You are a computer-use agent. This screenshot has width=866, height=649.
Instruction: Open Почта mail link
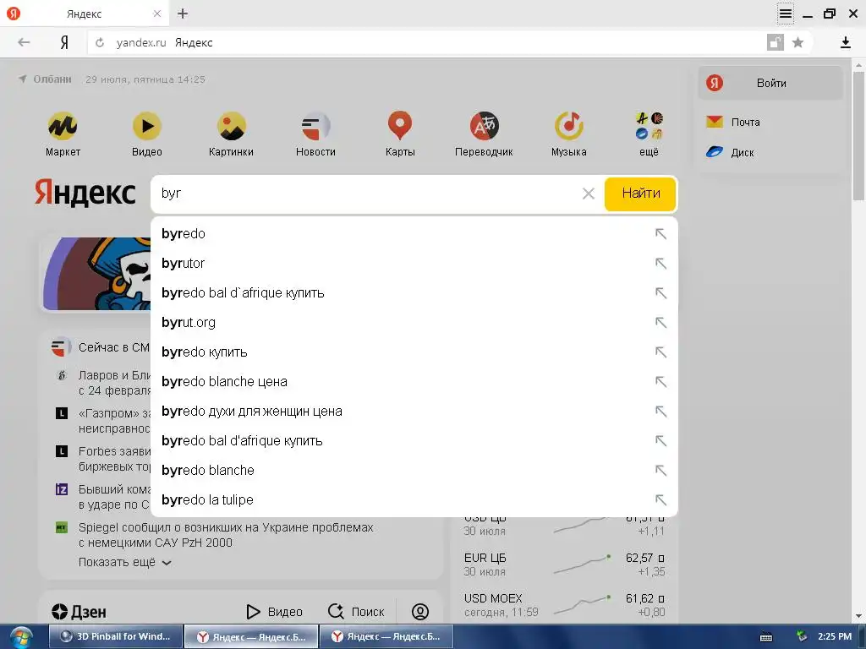pos(733,122)
